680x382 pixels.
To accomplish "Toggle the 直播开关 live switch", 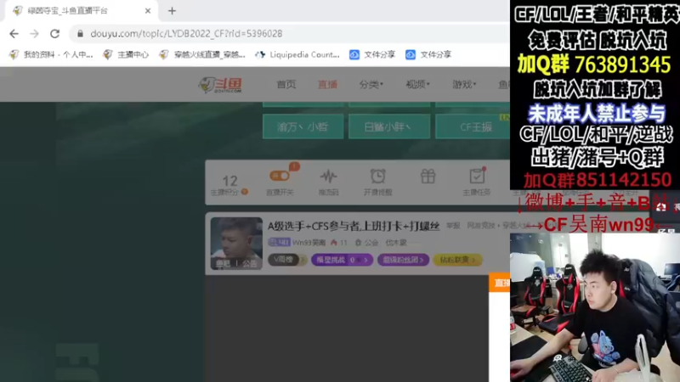I will pyautogui.click(x=280, y=176).
